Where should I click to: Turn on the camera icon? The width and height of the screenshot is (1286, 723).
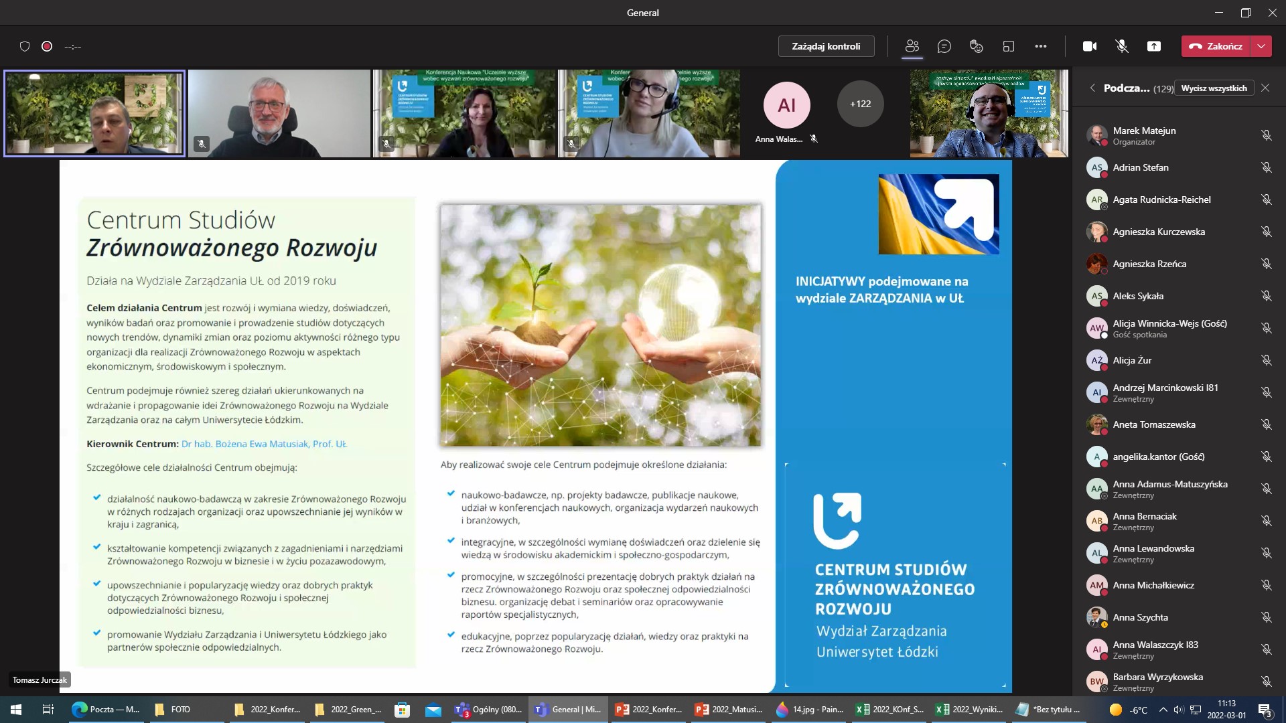[1090, 46]
